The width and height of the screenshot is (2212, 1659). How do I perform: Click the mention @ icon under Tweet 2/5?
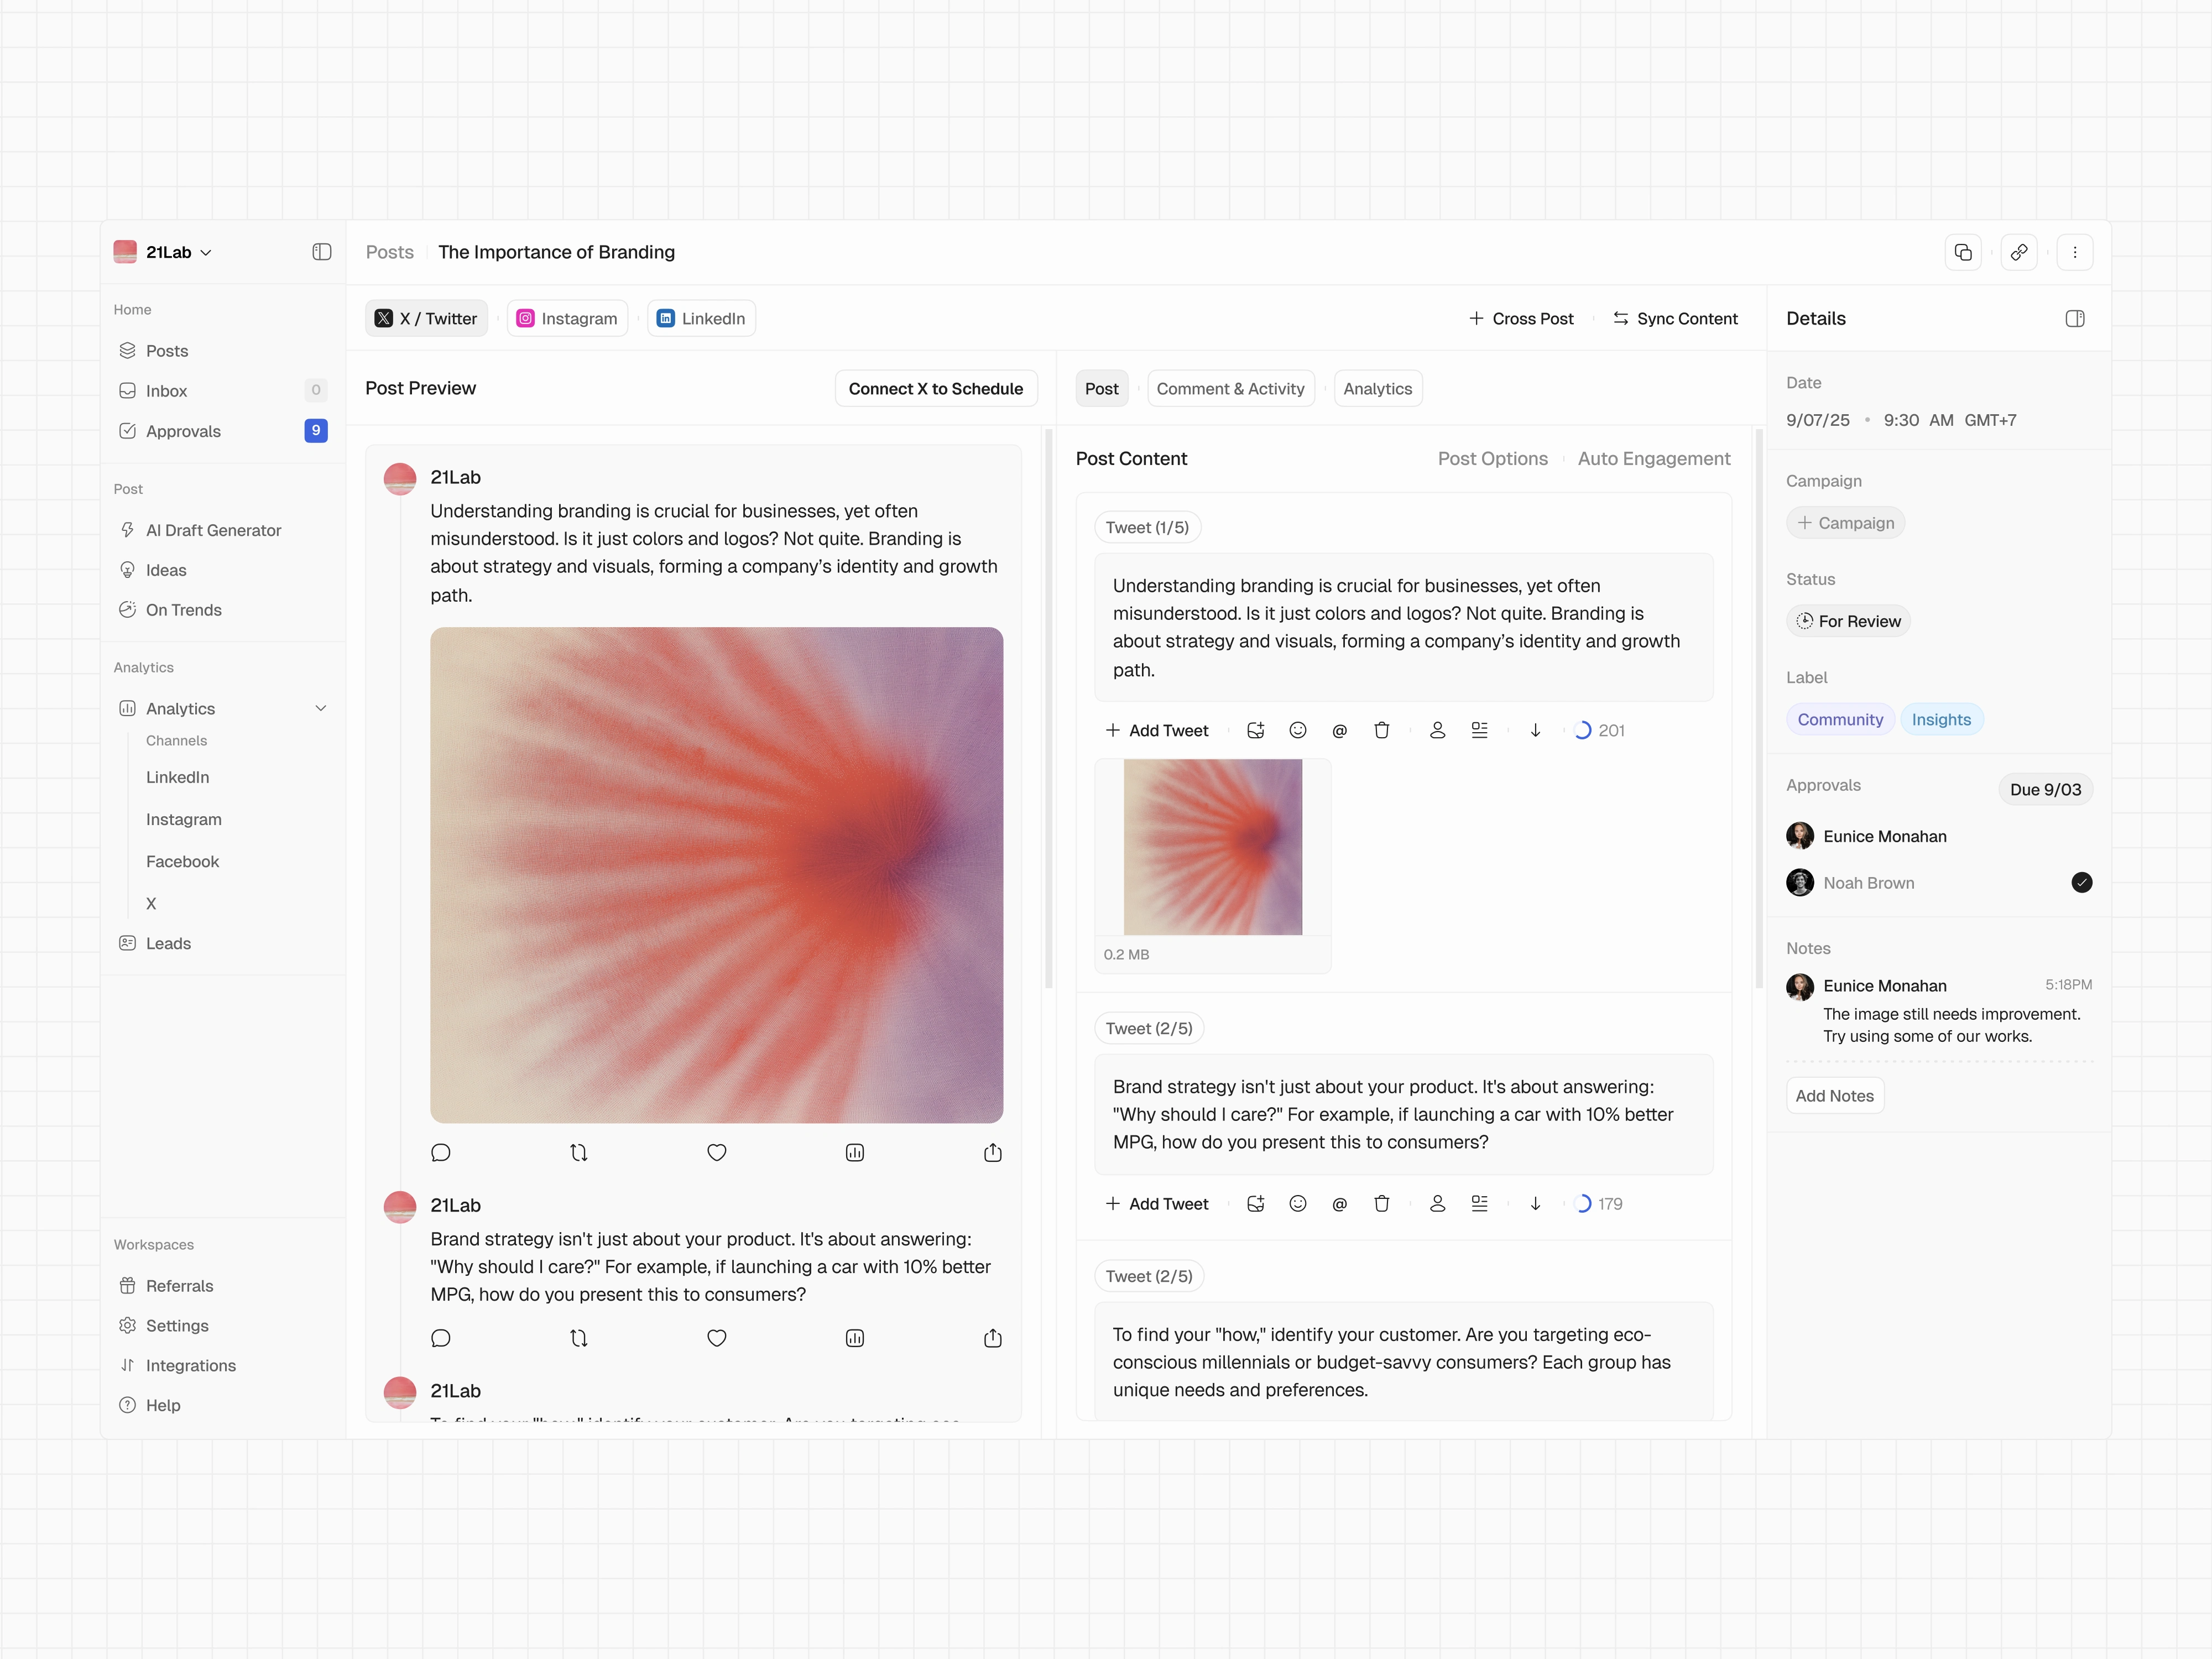[1340, 1204]
